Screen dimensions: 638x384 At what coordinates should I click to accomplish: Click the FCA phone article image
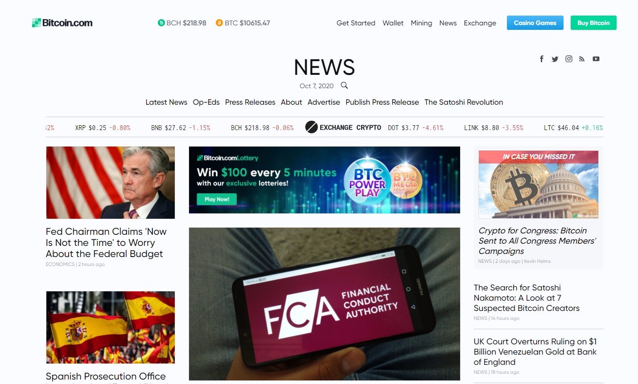click(325, 304)
